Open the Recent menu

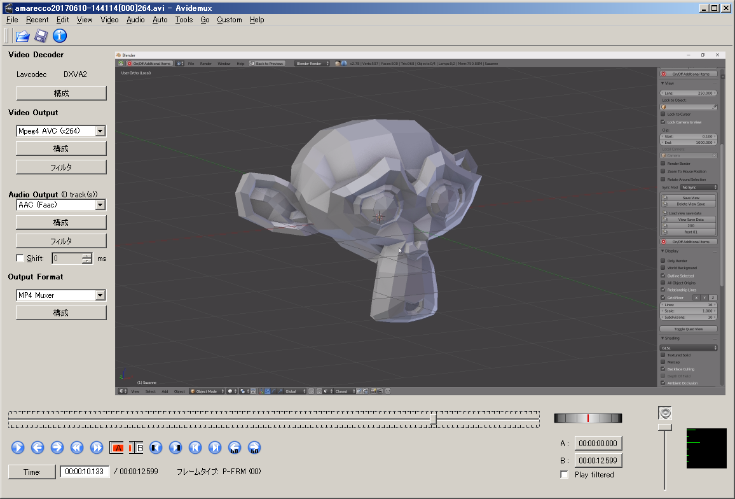(37, 20)
